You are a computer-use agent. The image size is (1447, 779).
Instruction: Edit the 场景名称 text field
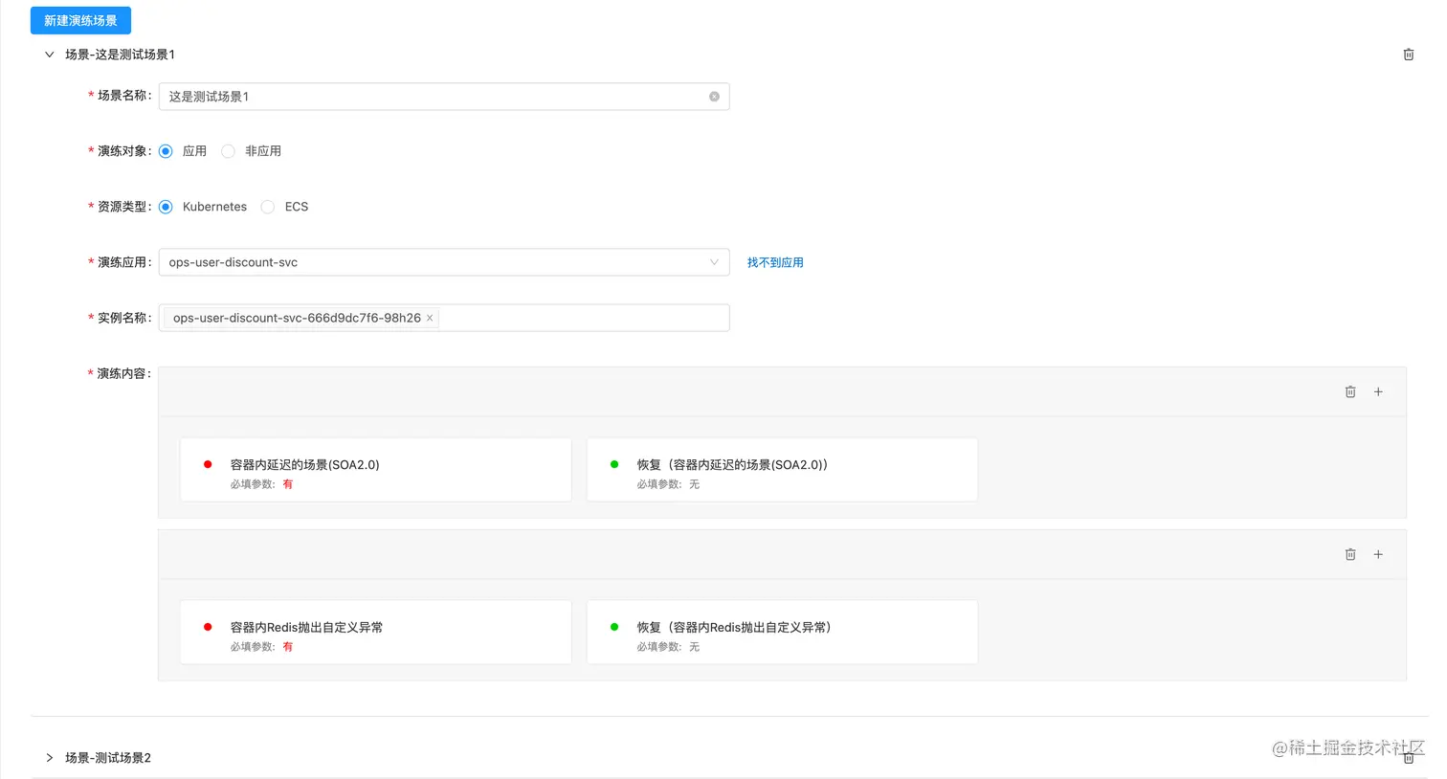tap(444, 97)
